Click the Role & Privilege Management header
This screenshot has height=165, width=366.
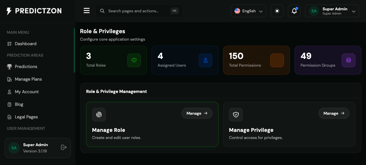116,92
